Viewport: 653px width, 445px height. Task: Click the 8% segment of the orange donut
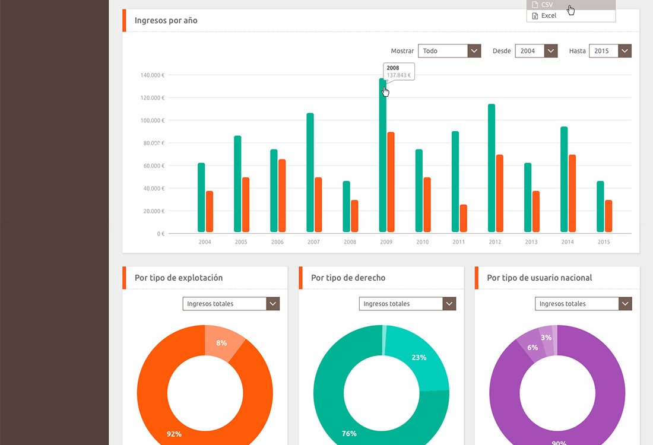coord(222,342)
